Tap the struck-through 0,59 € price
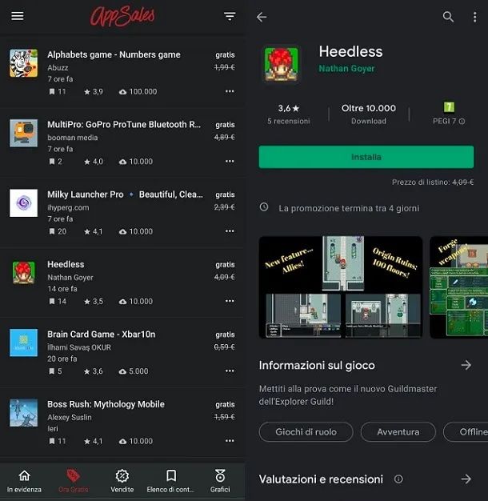488x501 pixels. [x=224, y=347]
